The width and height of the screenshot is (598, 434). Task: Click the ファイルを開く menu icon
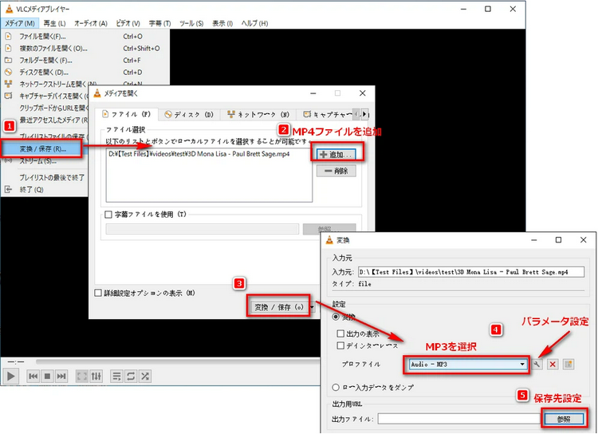pos(9,36)
